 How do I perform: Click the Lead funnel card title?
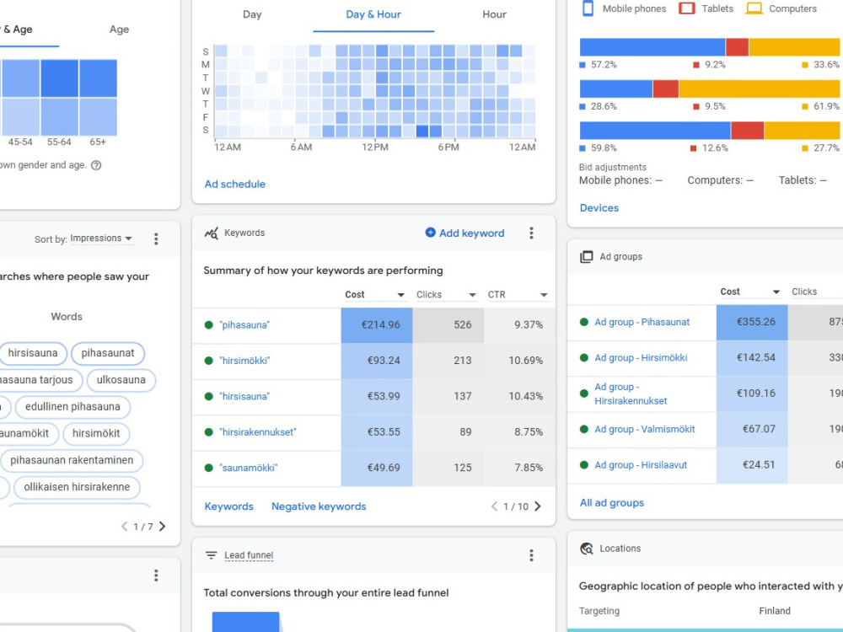click(249, 555)
